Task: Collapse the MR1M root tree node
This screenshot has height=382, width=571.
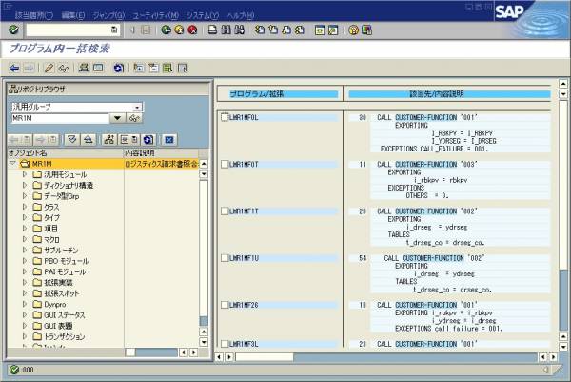Action: tap(12, 164)
